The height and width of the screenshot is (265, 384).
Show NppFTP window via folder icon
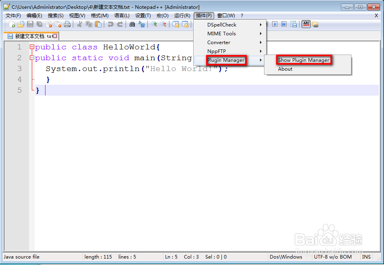[x=316, y=24]
